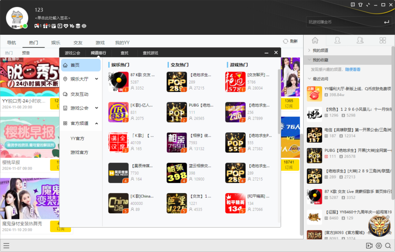Expand 娱乐大厅 in the popup sidebar
This screenshot has width=395, height=252.
[x=96, y=79]
